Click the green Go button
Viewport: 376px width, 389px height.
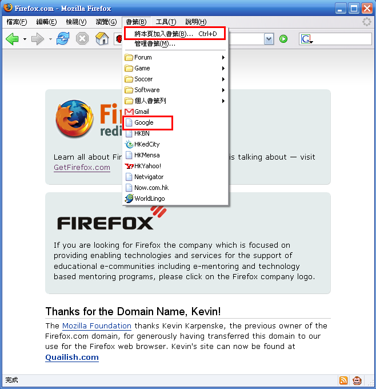[x=283, y=39]
